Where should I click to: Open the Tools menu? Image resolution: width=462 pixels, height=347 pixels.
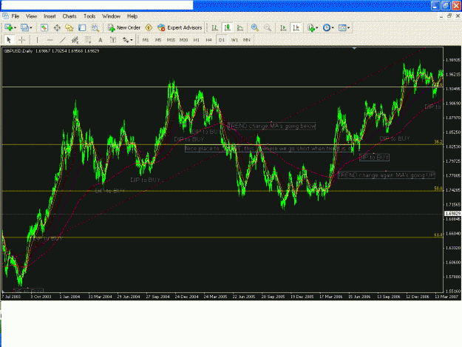click(x=89, y=16)
